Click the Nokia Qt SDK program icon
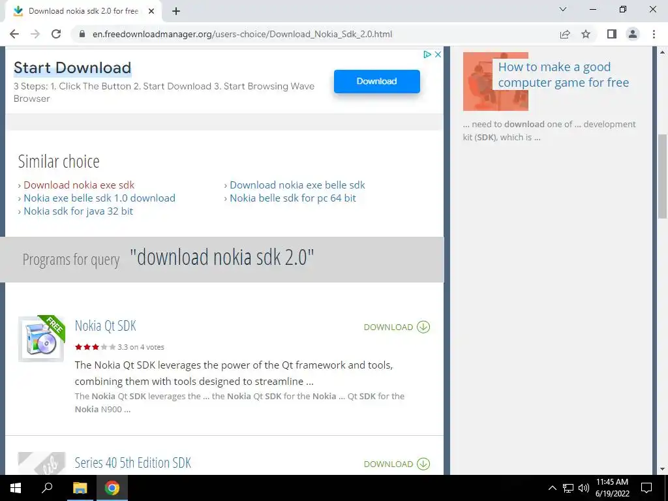The height and width of the screenshot is (501, 668). 41,339
